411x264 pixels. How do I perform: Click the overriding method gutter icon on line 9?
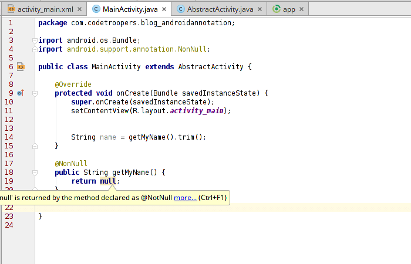pyautogui.click(x=21, y=93)
